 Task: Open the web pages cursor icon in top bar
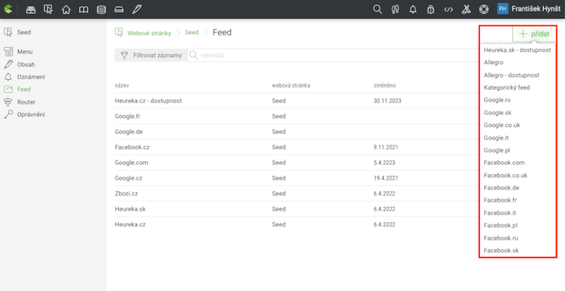[x=48, y=9]
